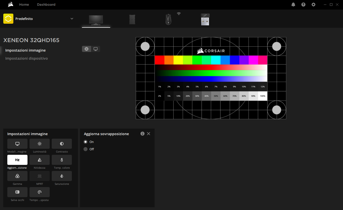Click the XENEON 32QHD165 device title
Image resolution: width=343 pixels, height=210 pixels.
pyautogui.click(x=32, y=40)
